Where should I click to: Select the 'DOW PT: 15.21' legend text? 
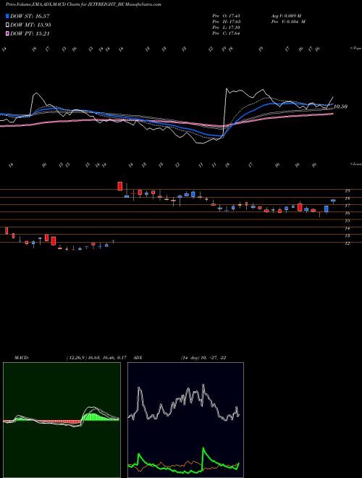point(30,34)
